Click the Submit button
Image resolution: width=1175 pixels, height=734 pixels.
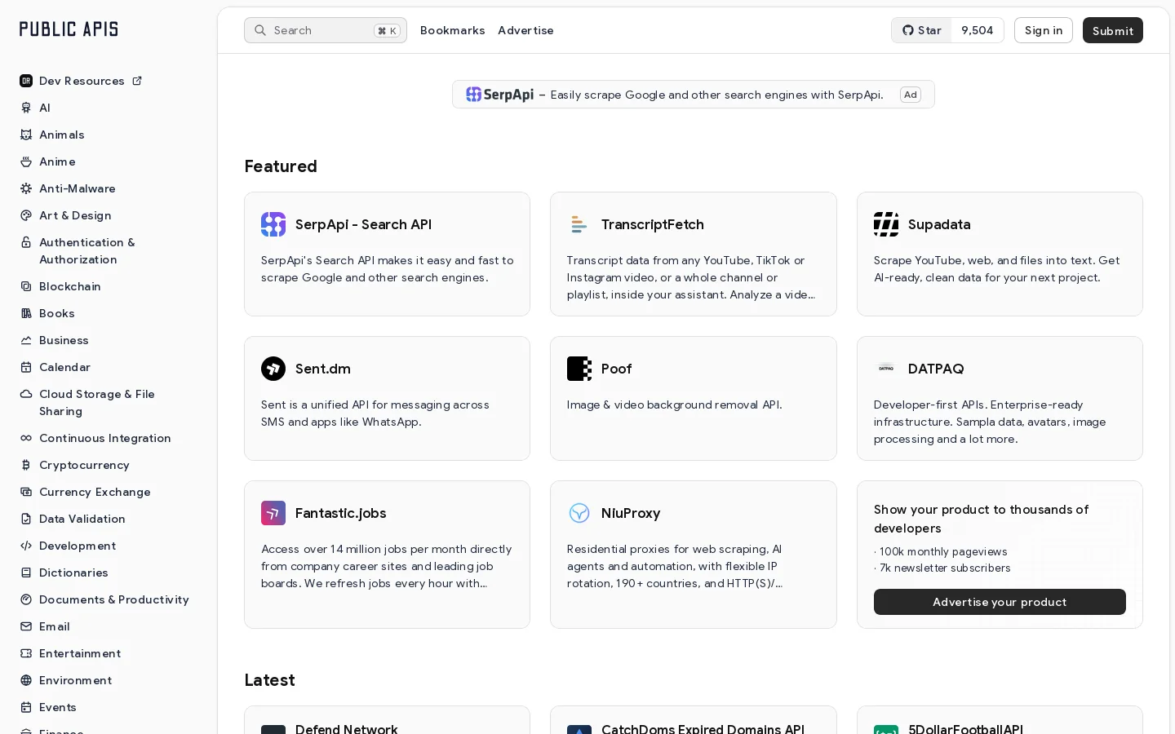tap(1113, 30)
